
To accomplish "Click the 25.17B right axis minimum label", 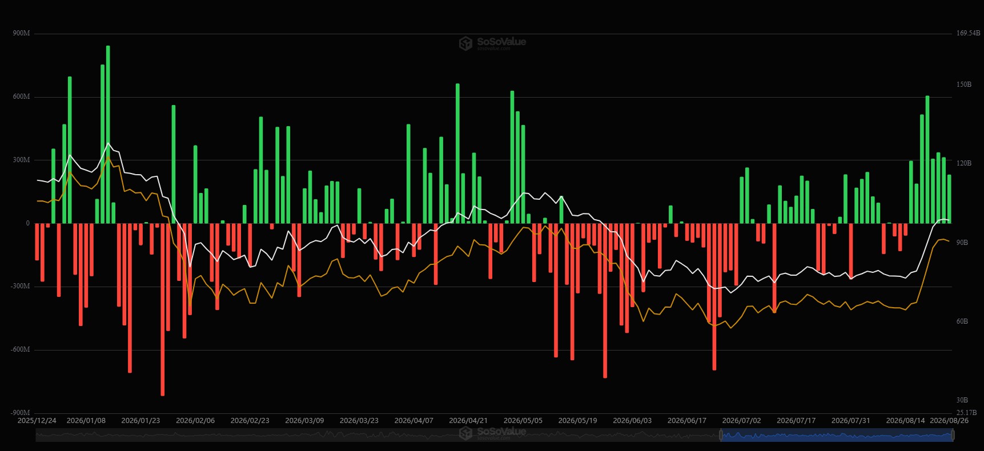I will click(967, 413).
